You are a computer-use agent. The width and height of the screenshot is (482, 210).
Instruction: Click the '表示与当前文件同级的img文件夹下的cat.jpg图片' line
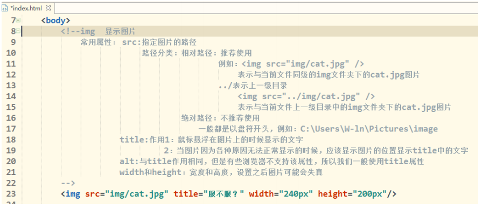(x=329, y=75)
